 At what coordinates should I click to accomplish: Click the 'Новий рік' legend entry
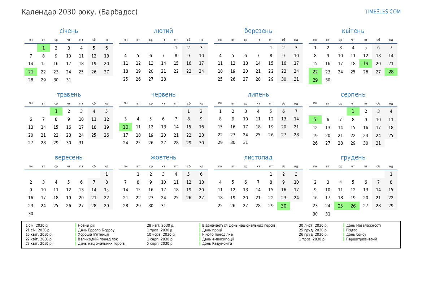[87, 226]
